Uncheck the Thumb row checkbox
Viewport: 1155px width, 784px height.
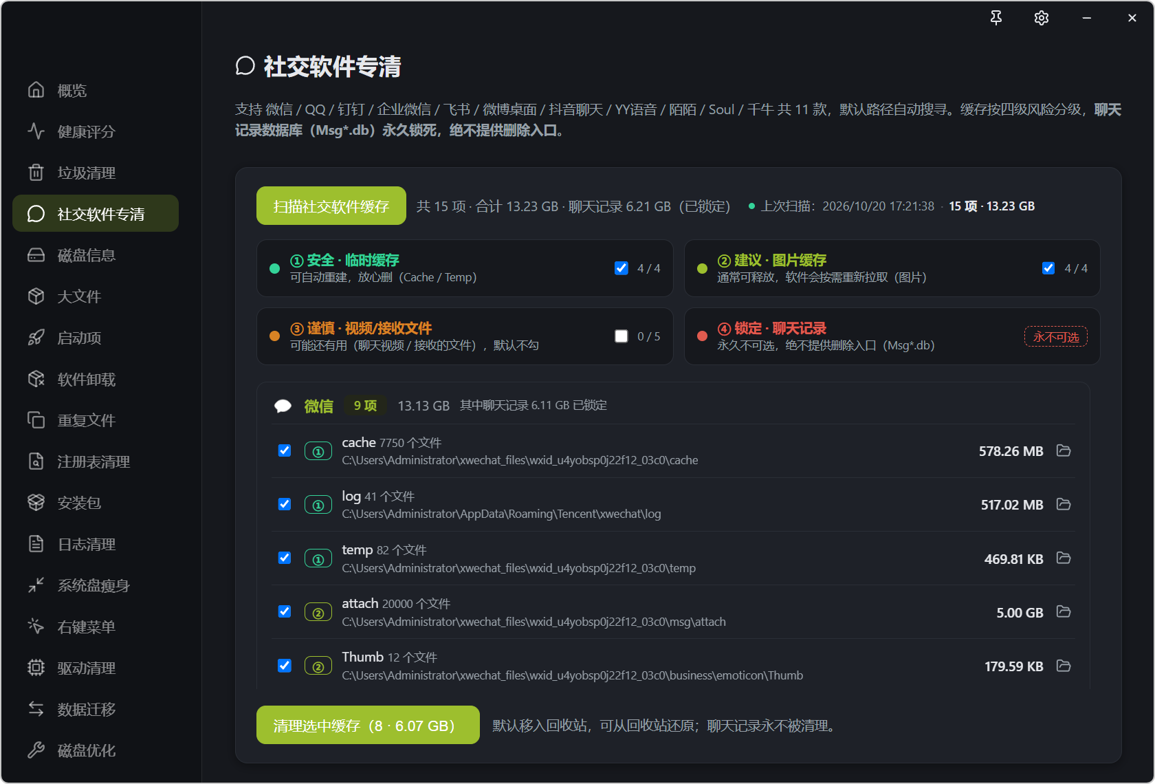[285, 666]
